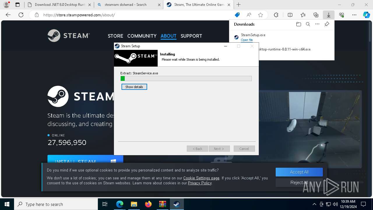Viewport: 373px width, 210px height.
Task: Open Microsoft Edge from taskbar
Action: pos(120,204)
